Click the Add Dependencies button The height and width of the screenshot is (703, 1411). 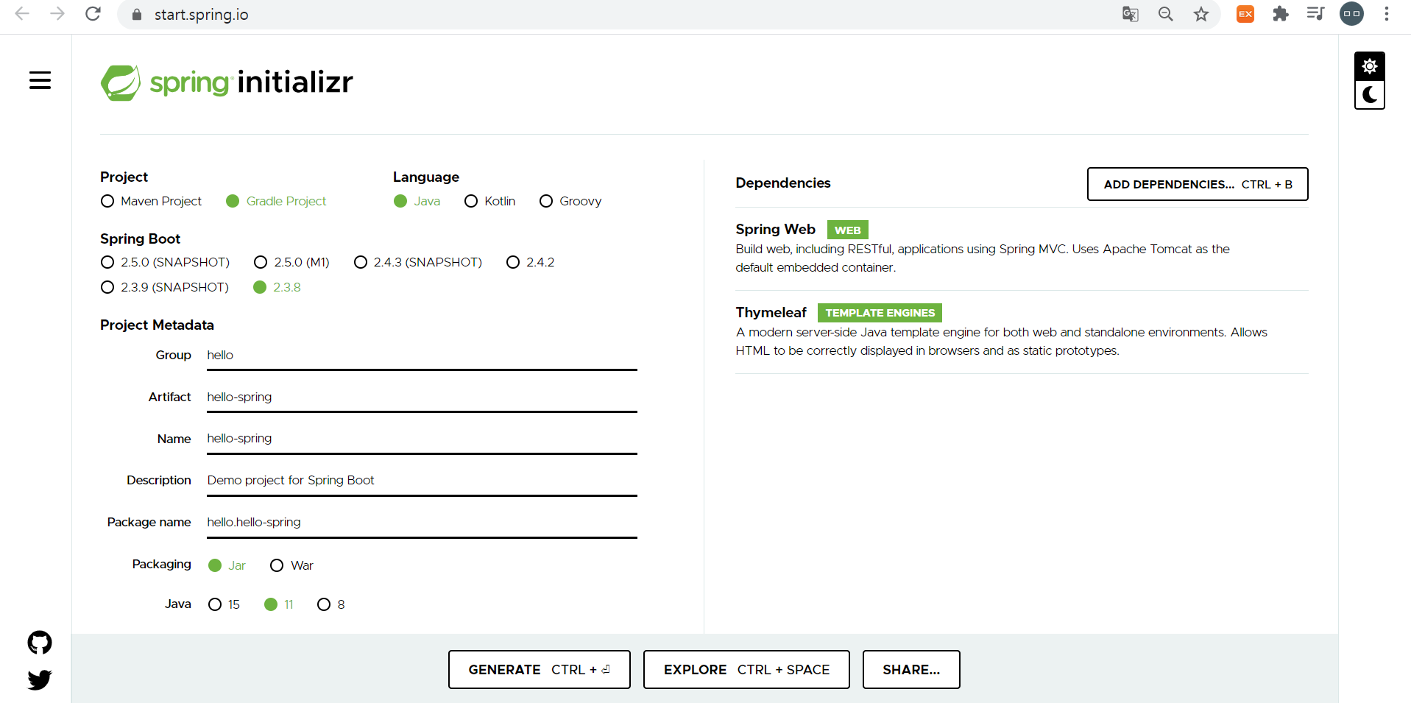click(1198, 184)
